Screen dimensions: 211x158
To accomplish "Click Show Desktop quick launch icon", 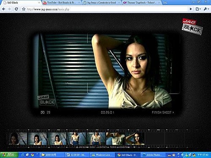I will (x=27, y=155).
